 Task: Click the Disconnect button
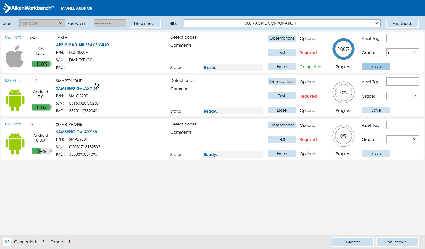pyautogui.click(x=145, y=23)
